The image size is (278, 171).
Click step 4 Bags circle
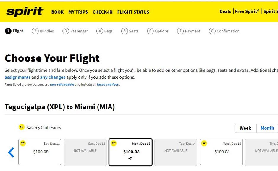coord(100,31)
